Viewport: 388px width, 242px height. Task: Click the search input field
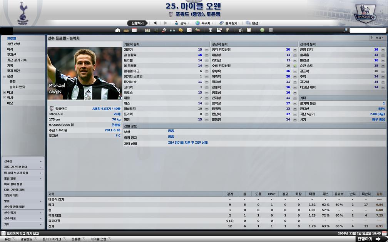point(367,30)
